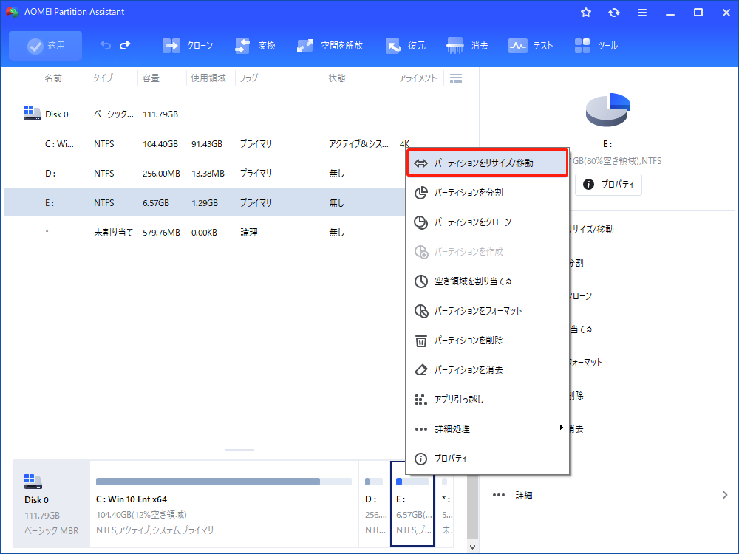The height and width of the screenshot is (554, 739).
Task: Select パーティションをリサイズ/移動 from context menu
Action: (x=488, y=163)
